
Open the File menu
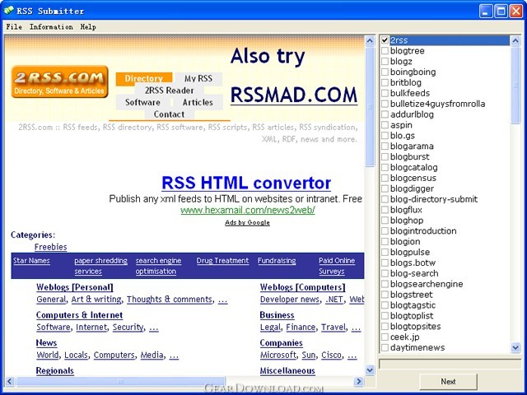pos(14,27)
